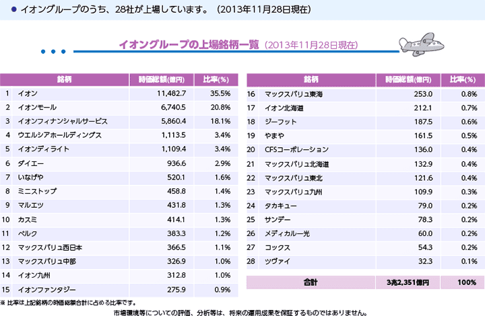The image size is (485, 316).
Task: Click the value '6,740.5'
Action: coord(173,108)
